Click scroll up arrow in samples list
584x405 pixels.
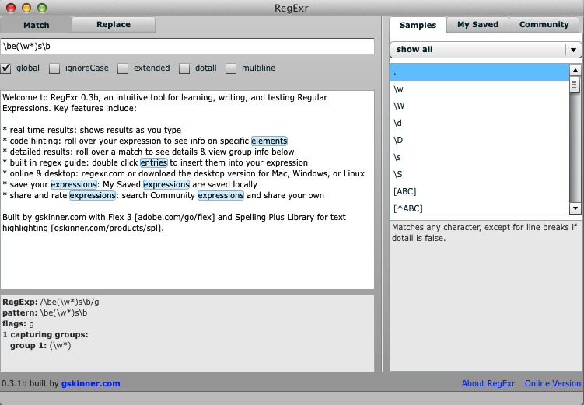[x=575, y=70]
